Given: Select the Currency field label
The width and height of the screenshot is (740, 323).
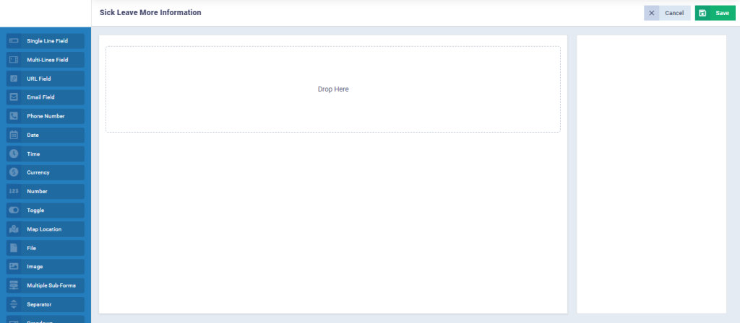Looking at the screenshot, I should point(38,172).
